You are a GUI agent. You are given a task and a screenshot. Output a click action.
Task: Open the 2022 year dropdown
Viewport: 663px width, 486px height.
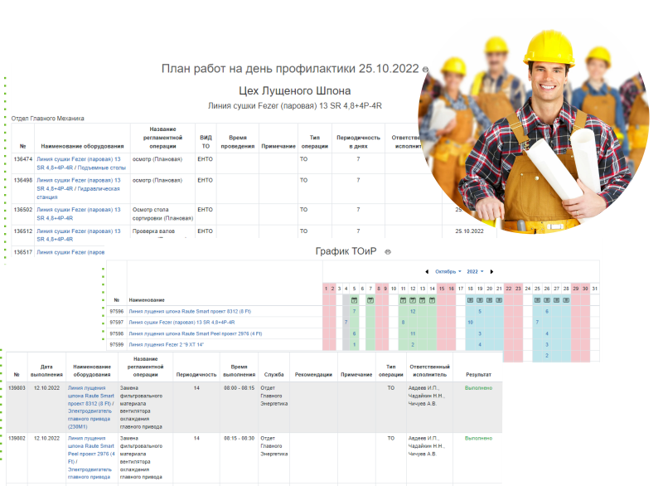point(475,271)
